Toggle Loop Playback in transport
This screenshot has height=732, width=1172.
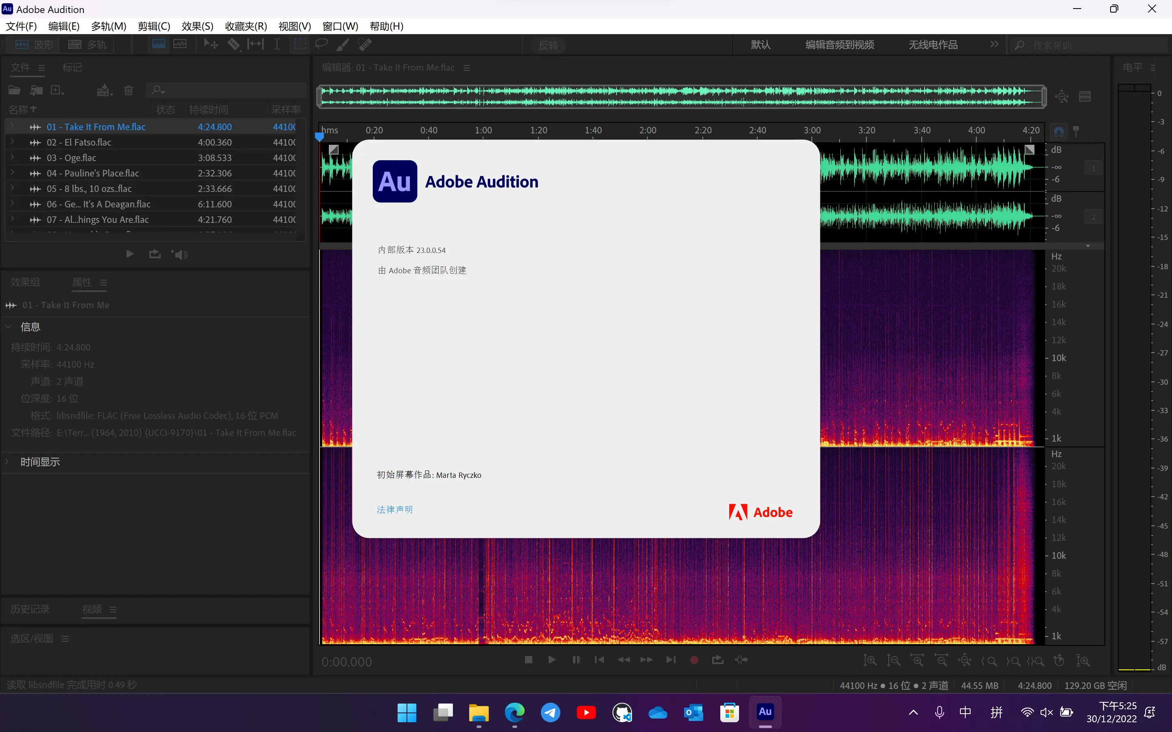[718, 659]
